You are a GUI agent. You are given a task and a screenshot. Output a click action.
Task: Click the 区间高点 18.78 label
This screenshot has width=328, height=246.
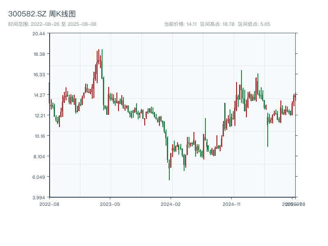pyautogui.click(x=217, y=24)
